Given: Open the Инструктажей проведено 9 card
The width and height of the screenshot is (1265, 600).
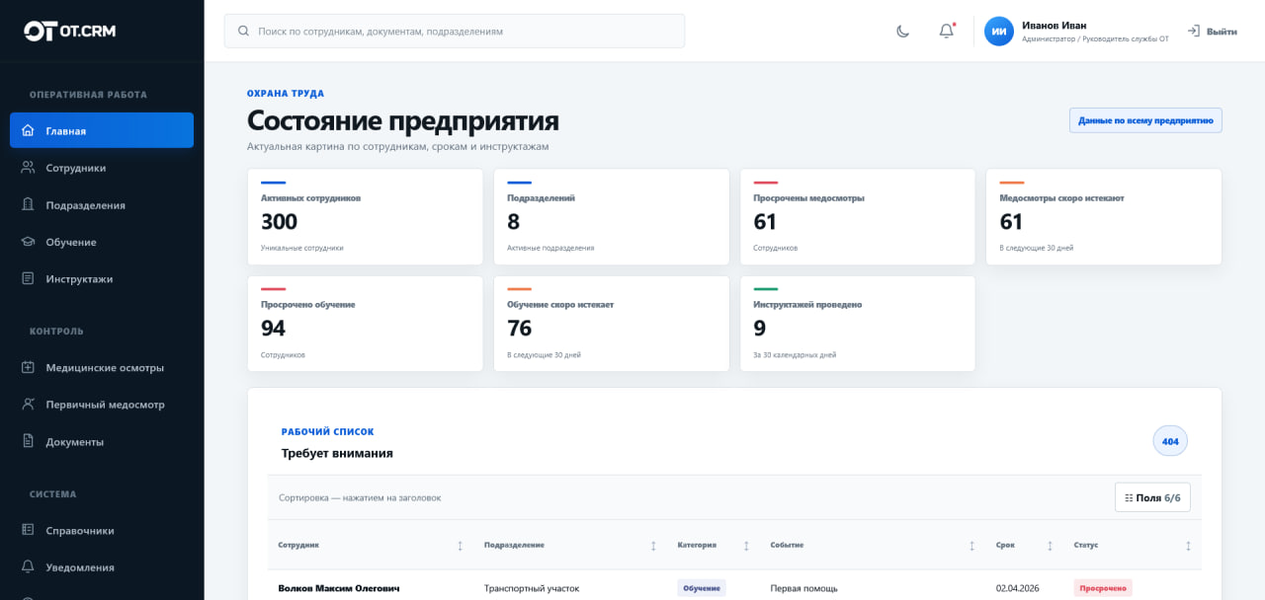Looking at the screenshot, I should tap(857, 324).
